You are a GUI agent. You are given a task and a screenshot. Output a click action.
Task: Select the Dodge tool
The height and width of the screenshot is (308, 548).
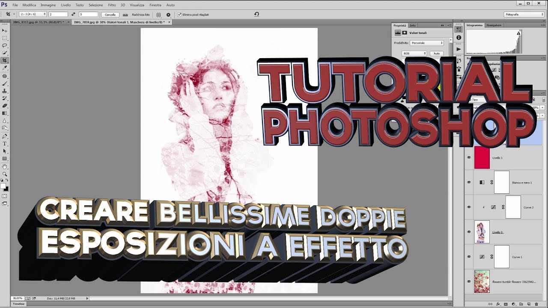coord(5,128)
